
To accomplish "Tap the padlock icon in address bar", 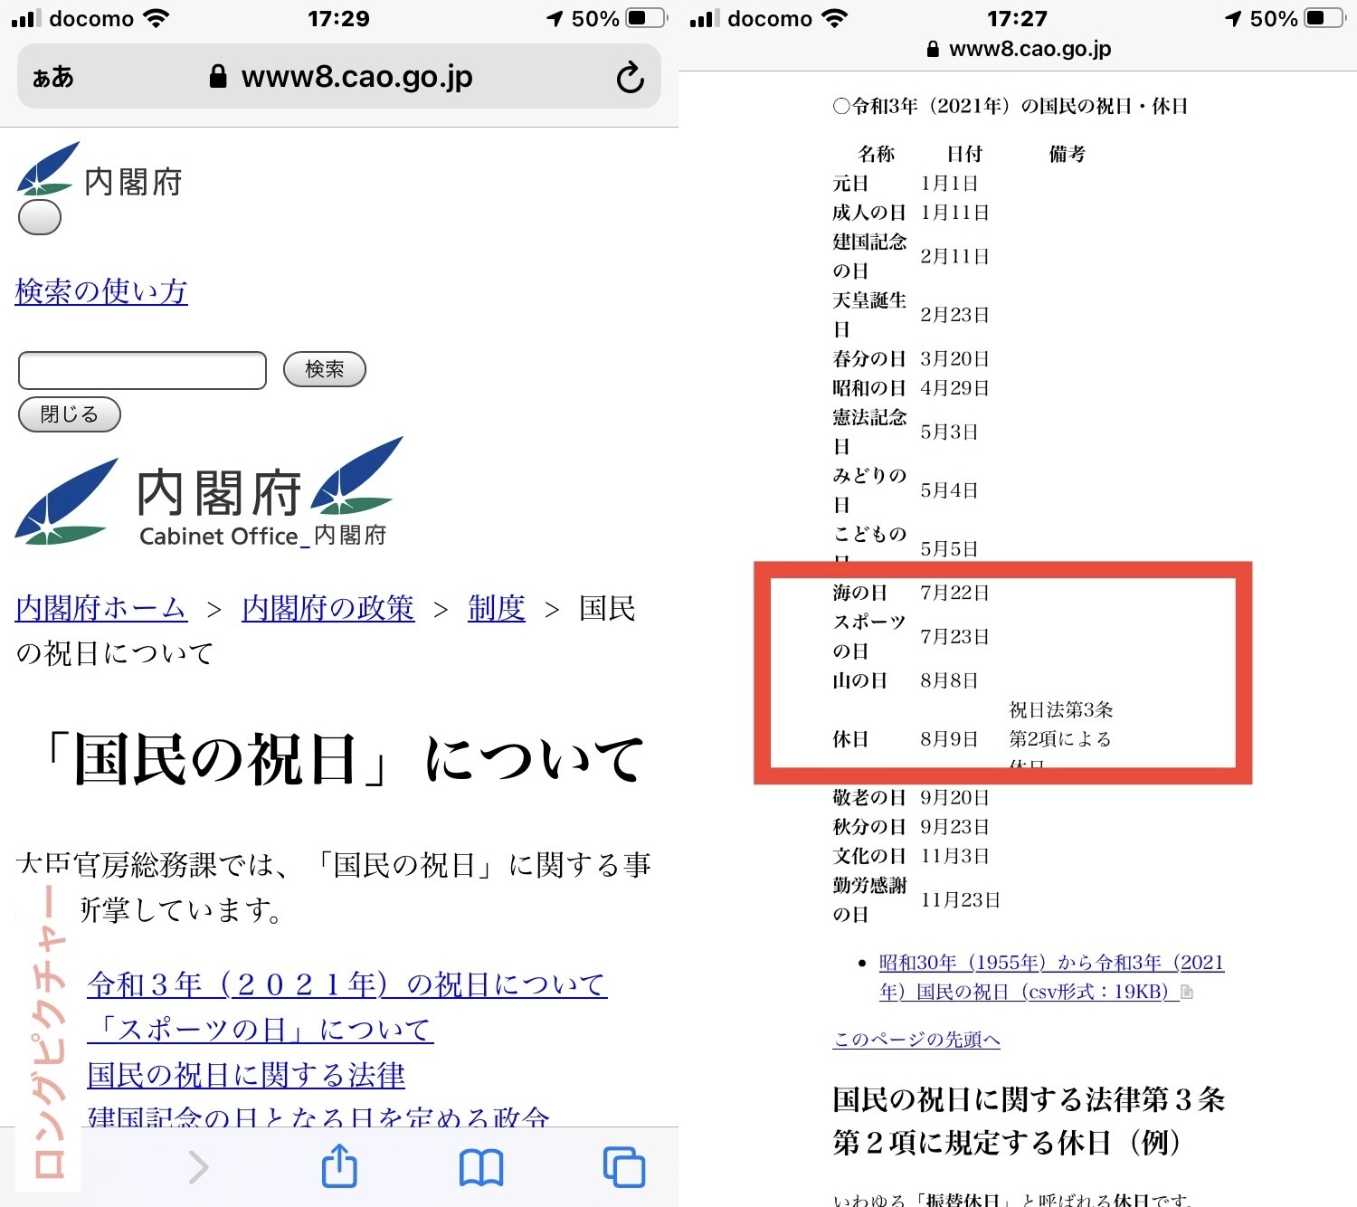I will (x=217, y=77).
